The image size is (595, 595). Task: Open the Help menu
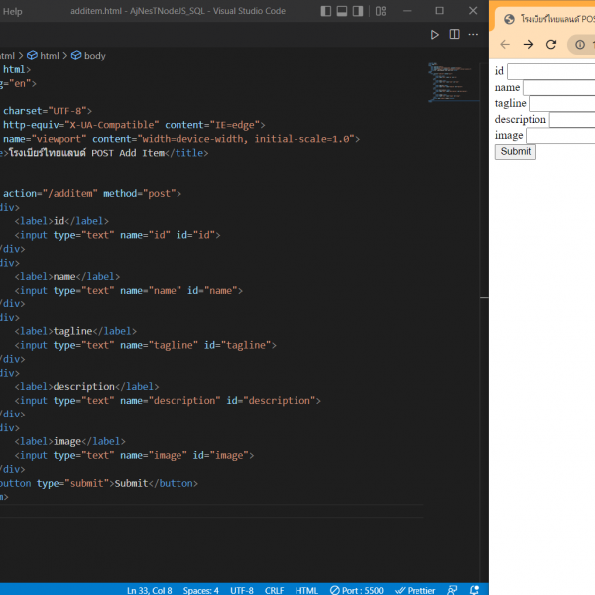click(x=13, y=10)
